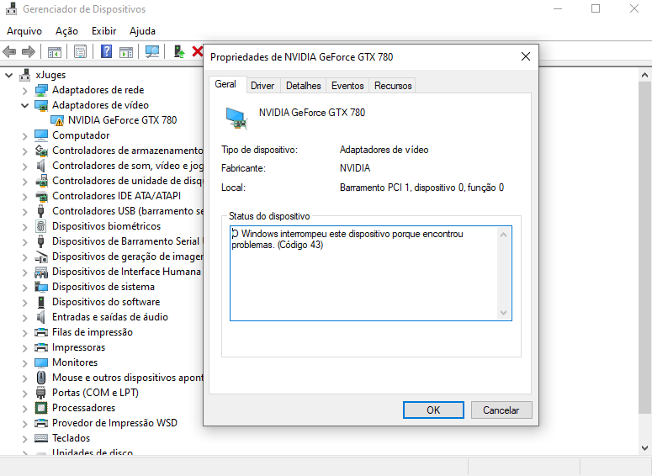Viewport: 652px width, 476px height.
Task: Toggle the console tree pane toolbar icon
Action: point(55,52)
